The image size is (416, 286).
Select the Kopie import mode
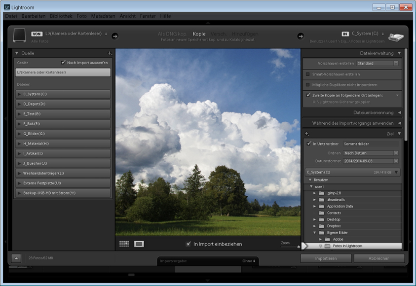(199, 34)
